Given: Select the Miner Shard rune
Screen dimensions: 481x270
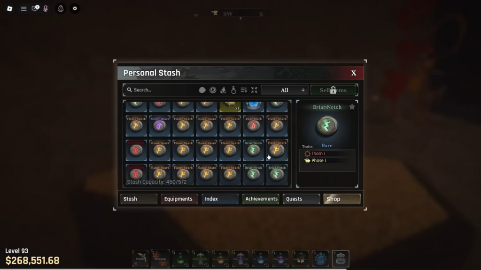Looking at the screenshot, I should pos(160,126).
